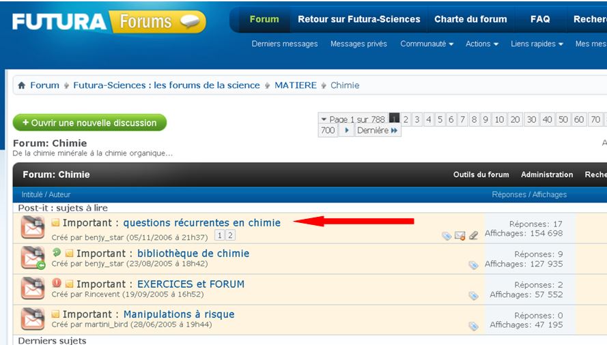Open MATIERE breadcrumb link

pyautogui.click(x=296, y=85)
